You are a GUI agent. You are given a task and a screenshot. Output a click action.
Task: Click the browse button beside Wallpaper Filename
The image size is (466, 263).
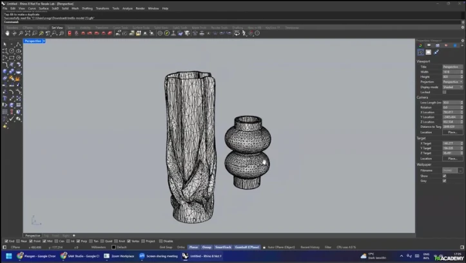(460, 170)
